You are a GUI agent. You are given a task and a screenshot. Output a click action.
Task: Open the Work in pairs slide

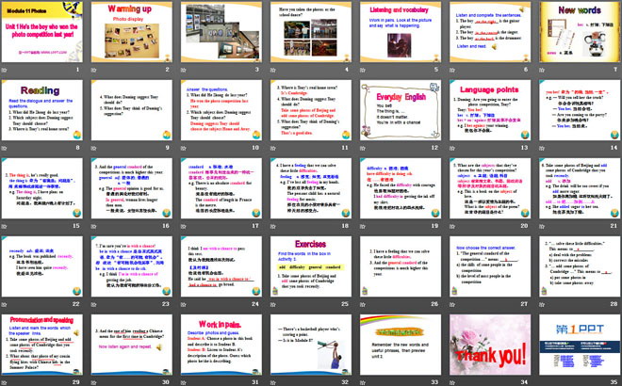tap(220, 346)
